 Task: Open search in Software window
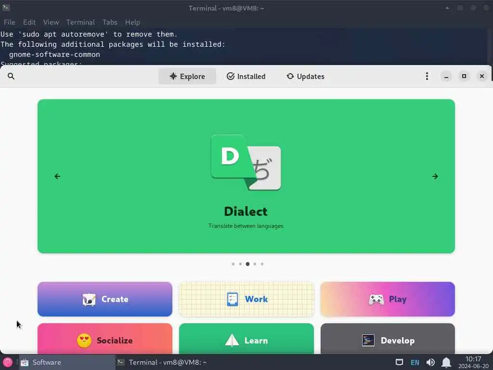[11, 76]
